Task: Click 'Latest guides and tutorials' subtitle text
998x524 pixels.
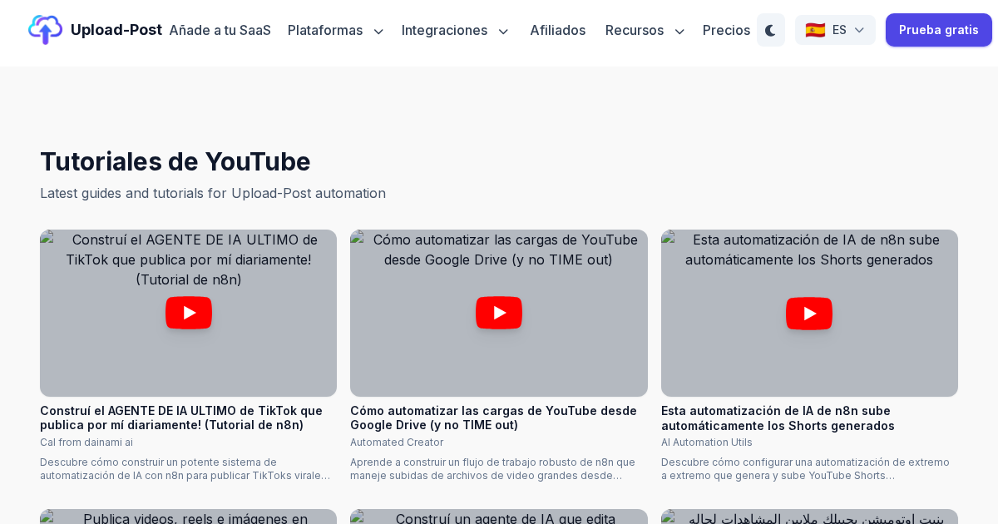Action: tap(213, 193)
